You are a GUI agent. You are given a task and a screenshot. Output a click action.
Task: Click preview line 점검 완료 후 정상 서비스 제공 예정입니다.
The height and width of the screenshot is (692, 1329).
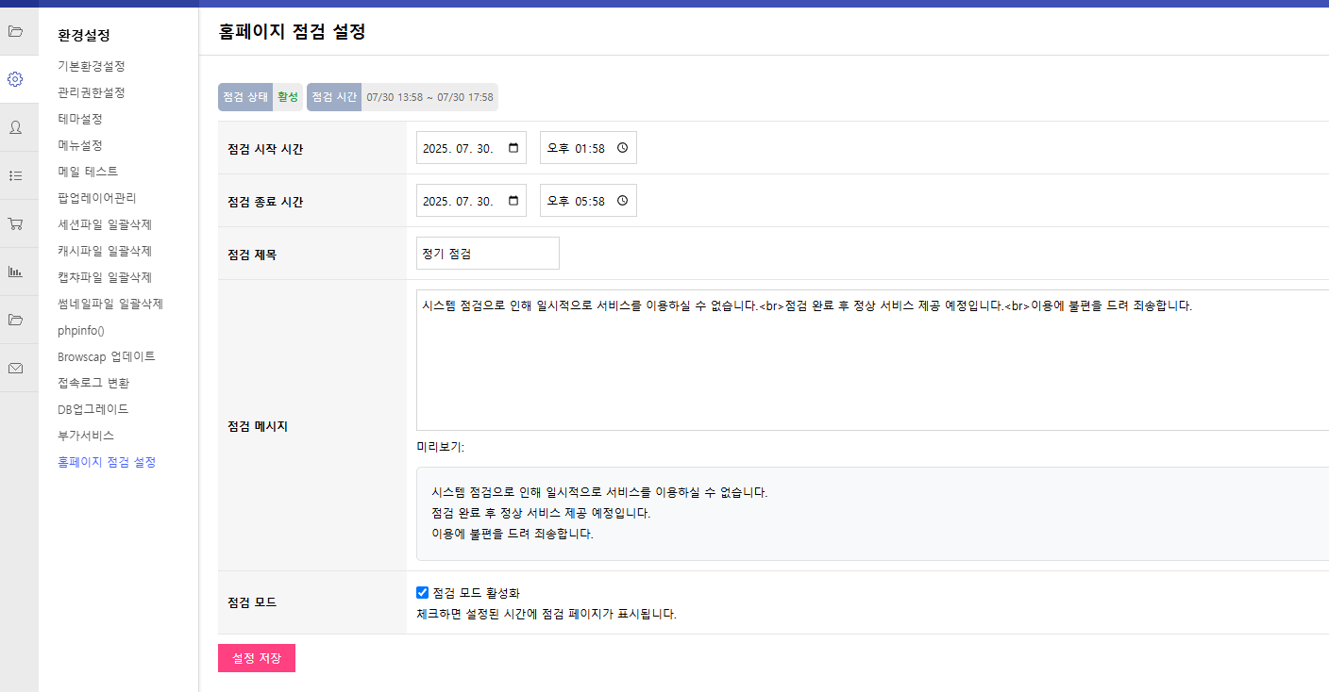[x=541, y=513]
